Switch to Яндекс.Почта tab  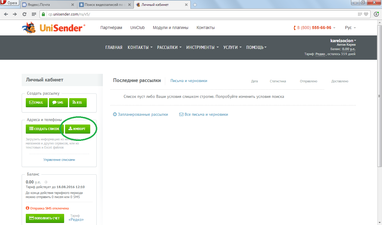point(48,5)
